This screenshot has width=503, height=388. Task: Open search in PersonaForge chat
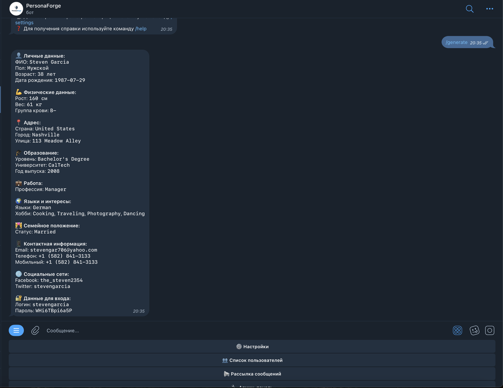click(469, 9)
